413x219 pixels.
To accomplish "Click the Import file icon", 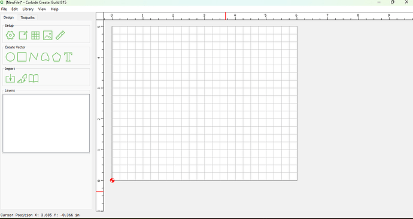I will [x=10, y=78].
